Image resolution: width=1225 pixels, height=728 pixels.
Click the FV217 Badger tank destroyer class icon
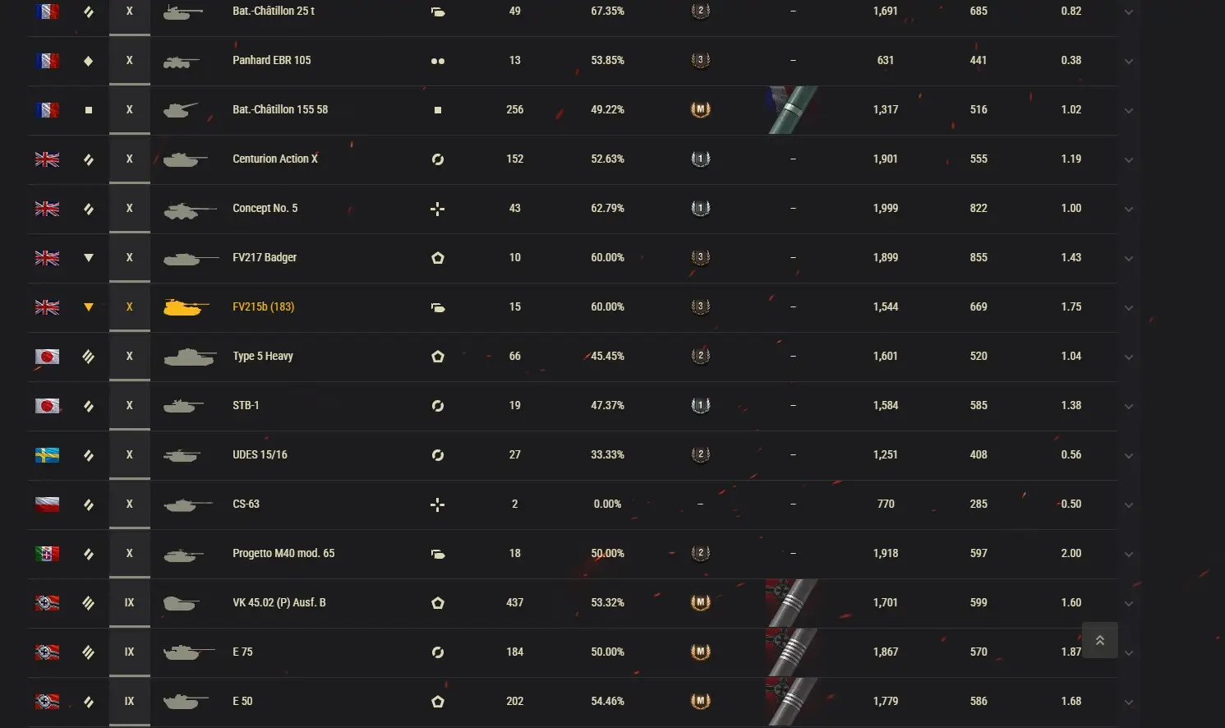pos(89,257)
